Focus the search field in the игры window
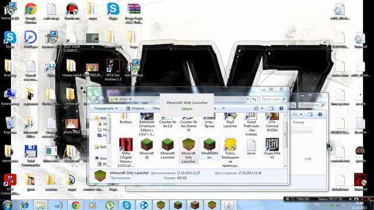 coord(273,99)
